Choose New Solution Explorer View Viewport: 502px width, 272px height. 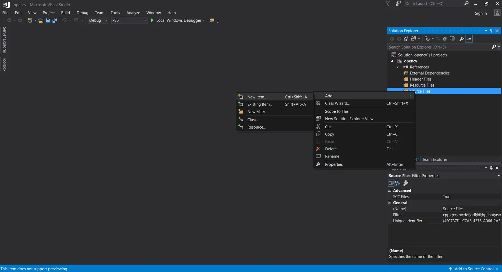click(364, 119)
